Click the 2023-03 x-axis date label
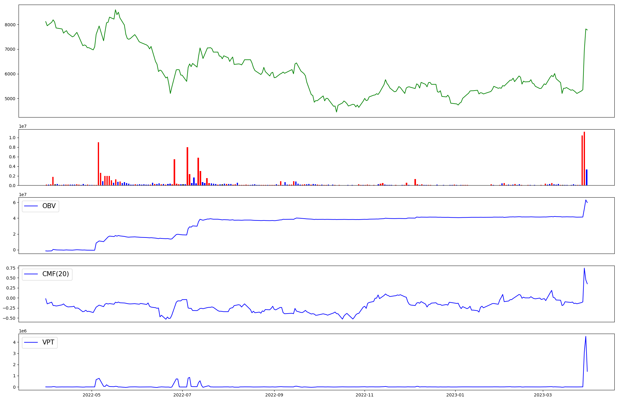Screen dimensions: 619x402 [x=543, y=395]
